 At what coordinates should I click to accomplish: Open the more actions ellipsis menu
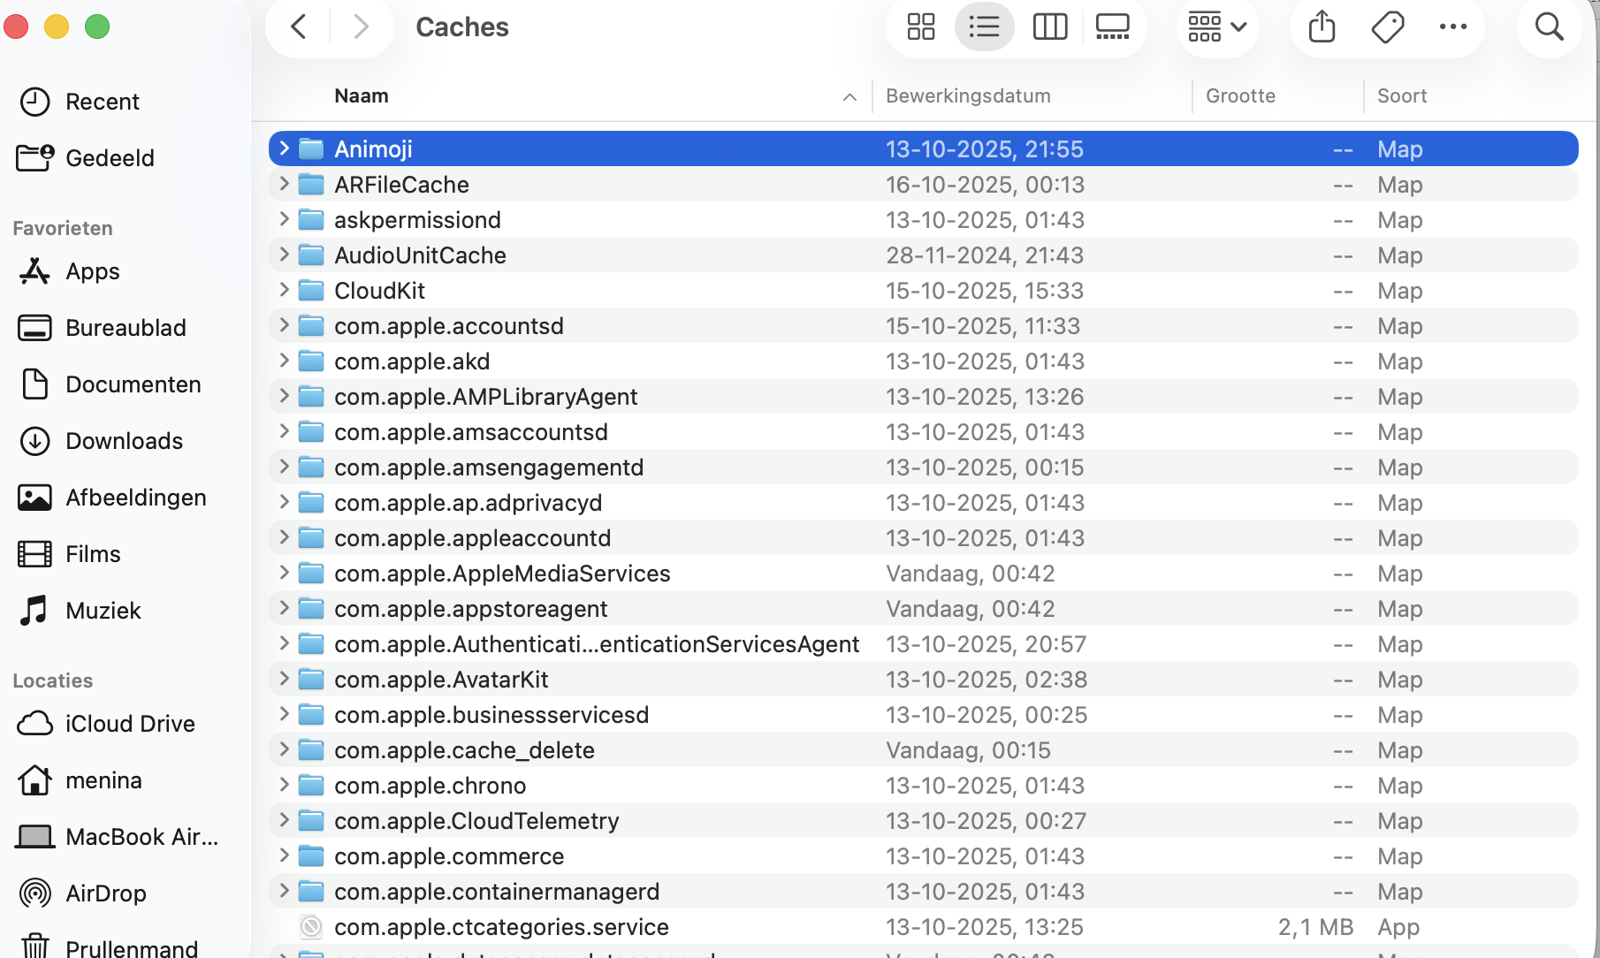pyautogui.click(x=1452, y=27)
